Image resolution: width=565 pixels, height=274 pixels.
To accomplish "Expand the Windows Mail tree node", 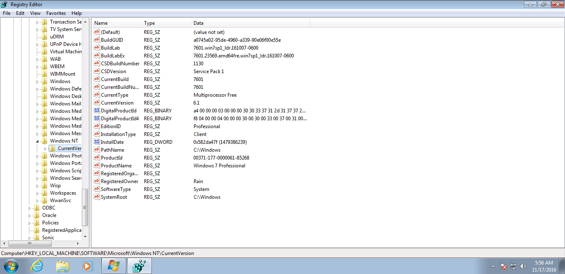I will 38,104.
